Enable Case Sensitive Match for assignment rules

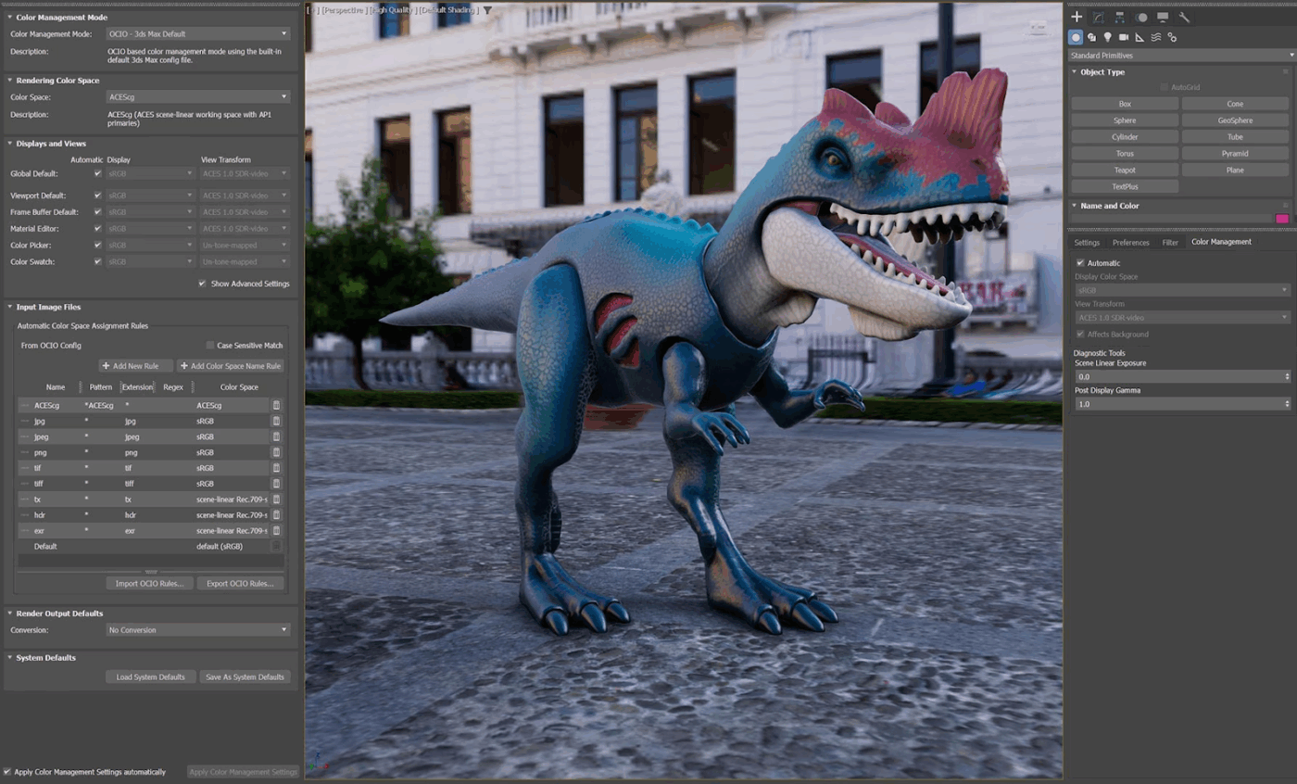coord(208,343)
